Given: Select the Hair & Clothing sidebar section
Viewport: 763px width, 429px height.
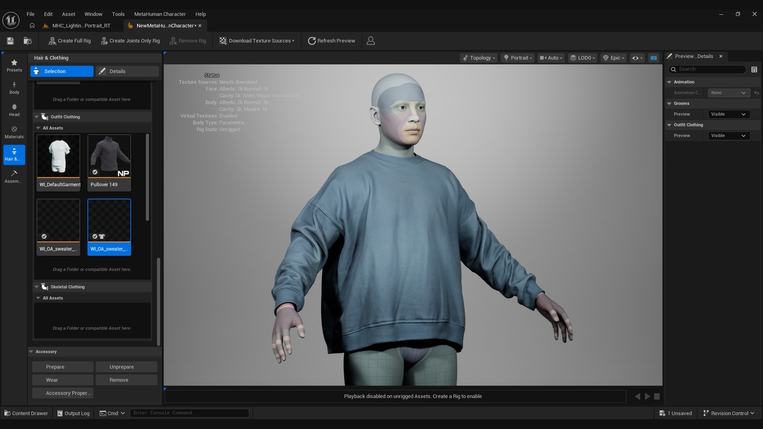Looking at the screenshot, I should click(x=14, y=155).
